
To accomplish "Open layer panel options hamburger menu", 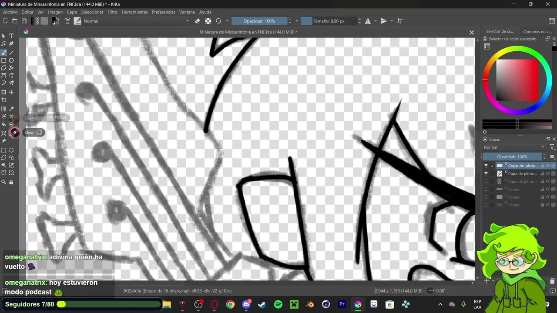I will point(553,157).
